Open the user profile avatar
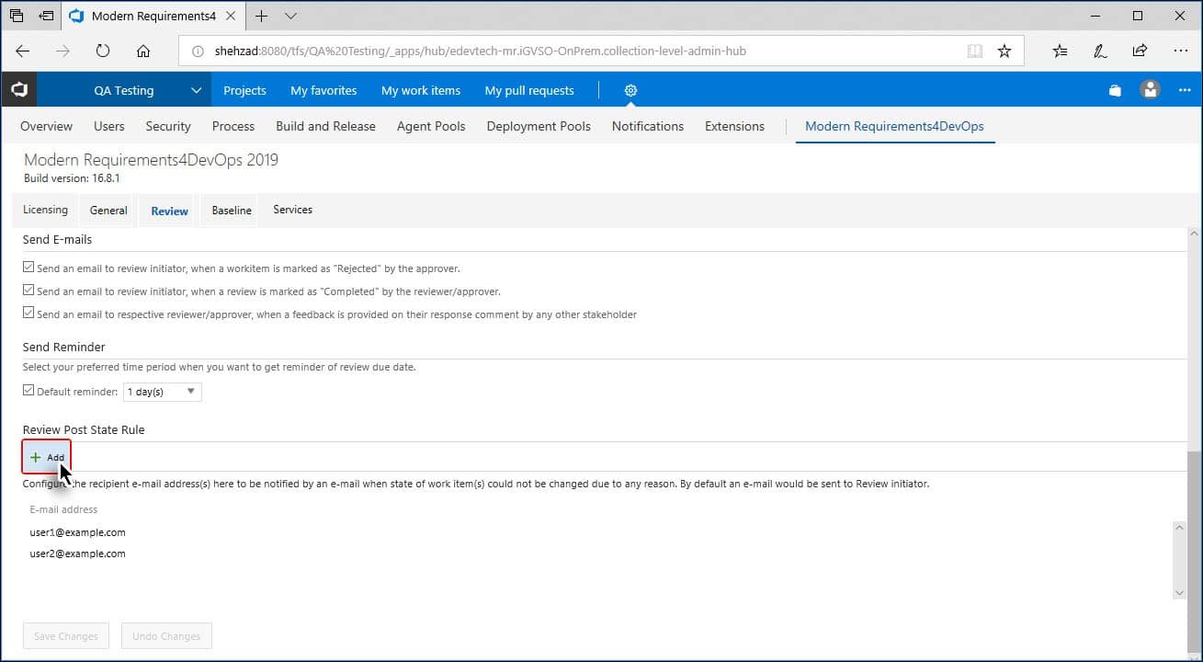1203x662 pixels. pos(1150,90)
